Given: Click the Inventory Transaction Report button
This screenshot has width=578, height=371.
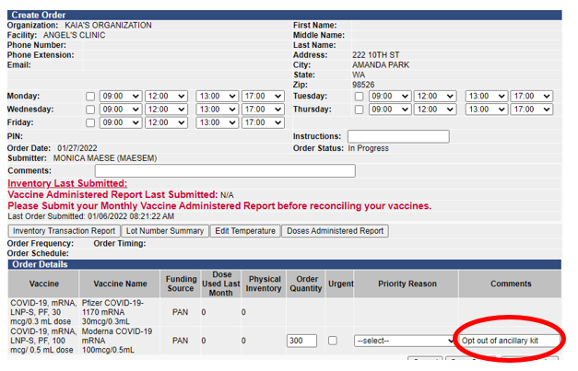Looking at the screenshot, I should coord(64,231).
